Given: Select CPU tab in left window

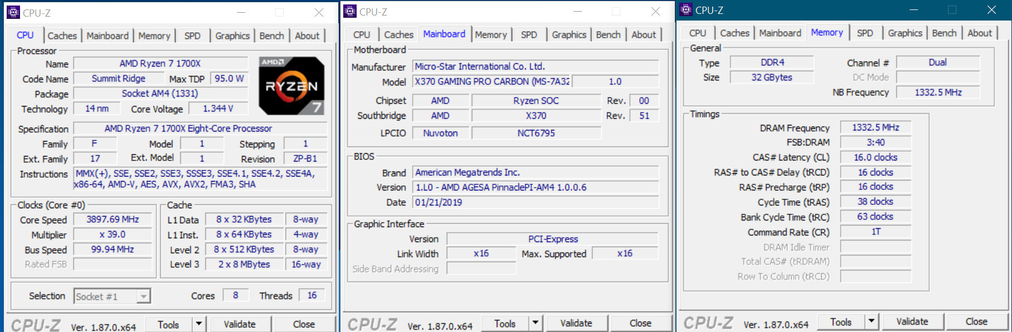Looking at the screenshot, I should tap(25, 34).
